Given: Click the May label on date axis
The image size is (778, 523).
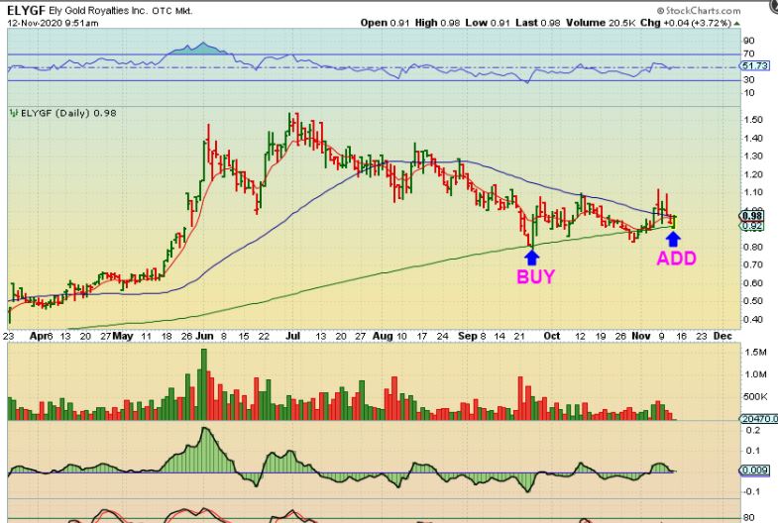Looking at the screenshot, I should (123, 336).
